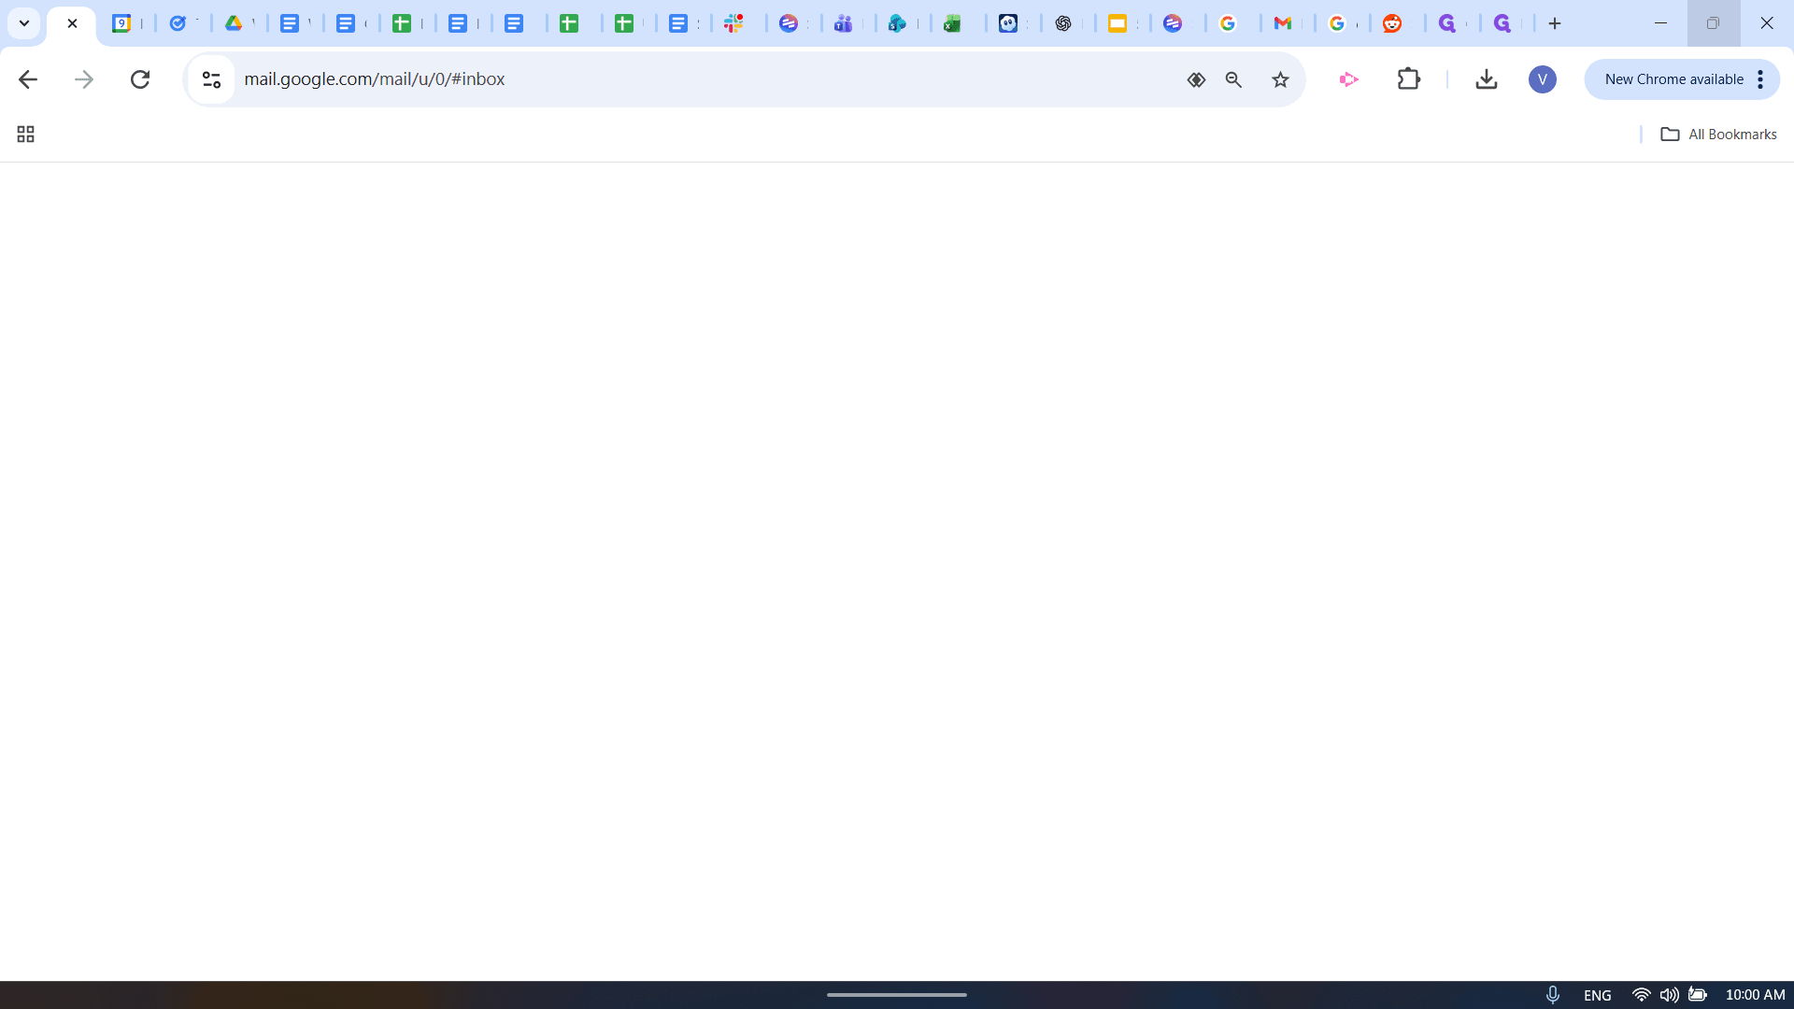The width and height of the screenshot is (1794, 1009).
Task: Open the ENG language indicator
Action: click(1598, 995)
